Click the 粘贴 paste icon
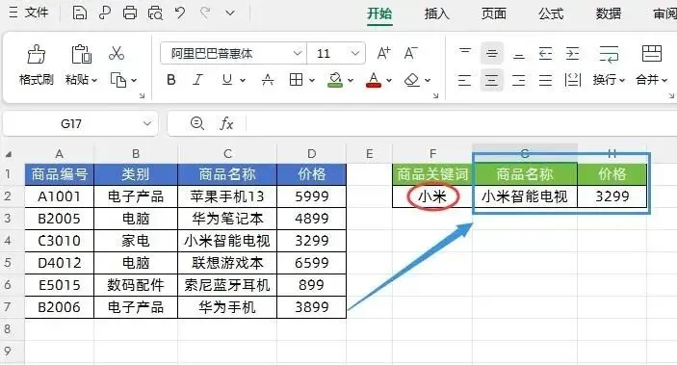This screenshot has height=365, width=677. pyautogui.click(x=81, y=54)
